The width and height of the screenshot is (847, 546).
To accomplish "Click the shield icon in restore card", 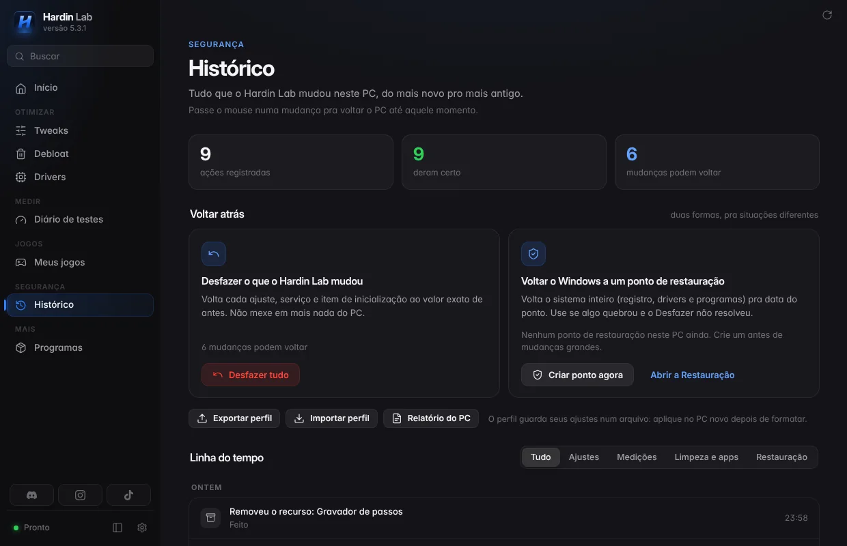I will coord(533,254).
